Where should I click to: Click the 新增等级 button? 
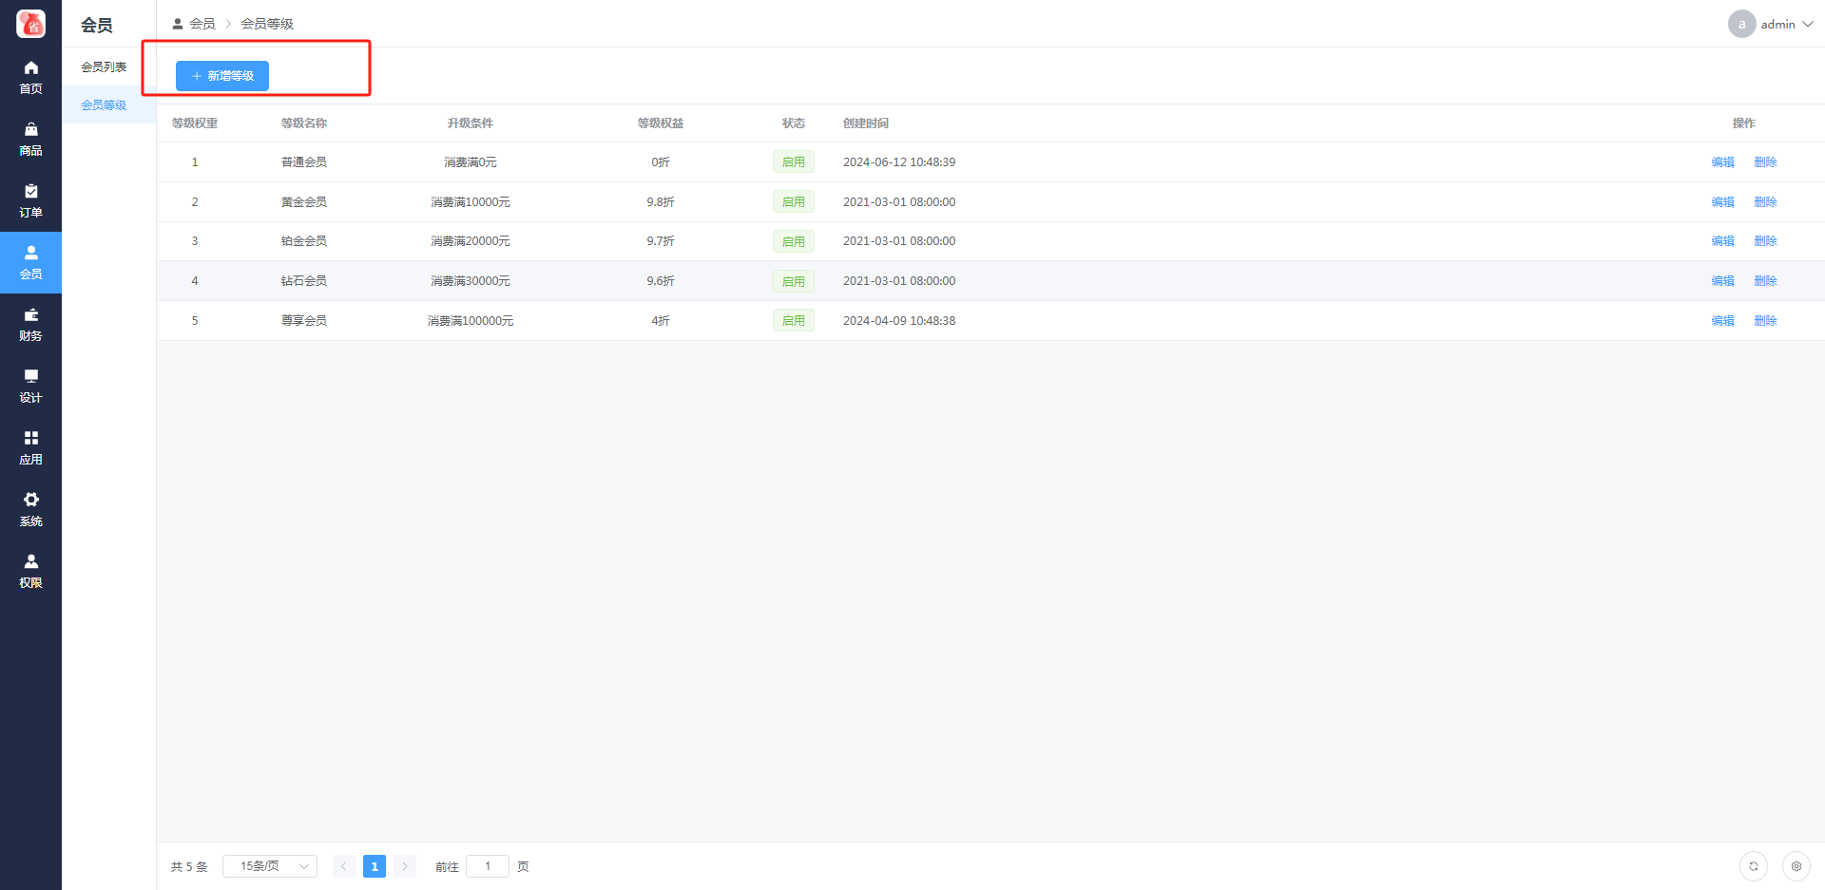222,76
